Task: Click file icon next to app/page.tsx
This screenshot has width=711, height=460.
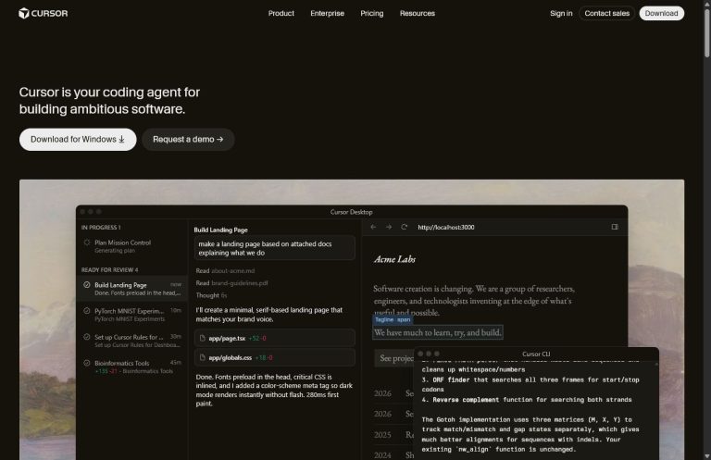Action: tap(202, 338)
